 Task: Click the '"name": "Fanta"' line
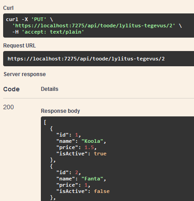click(x=81, y=179)
